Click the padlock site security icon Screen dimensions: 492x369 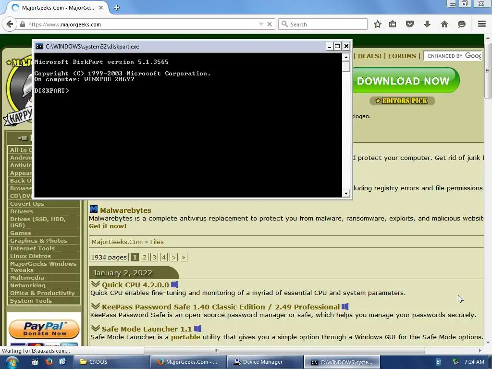tap(22, 24)
